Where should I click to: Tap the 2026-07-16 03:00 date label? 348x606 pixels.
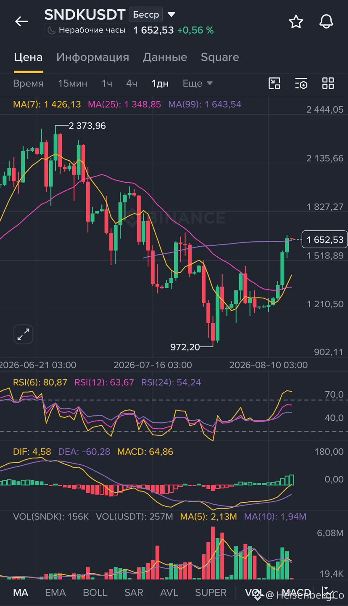point(153,365)
